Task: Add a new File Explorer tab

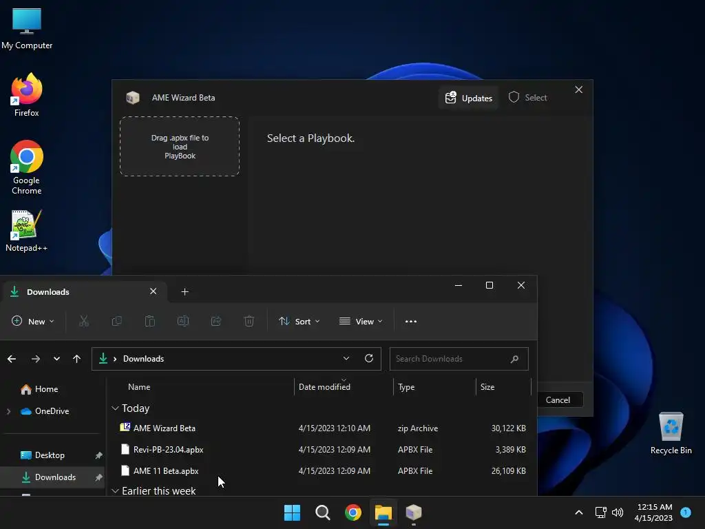Action: tap(185, 292)
